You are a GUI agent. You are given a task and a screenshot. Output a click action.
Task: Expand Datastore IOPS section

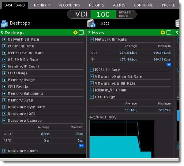click(x=4, y=114)
